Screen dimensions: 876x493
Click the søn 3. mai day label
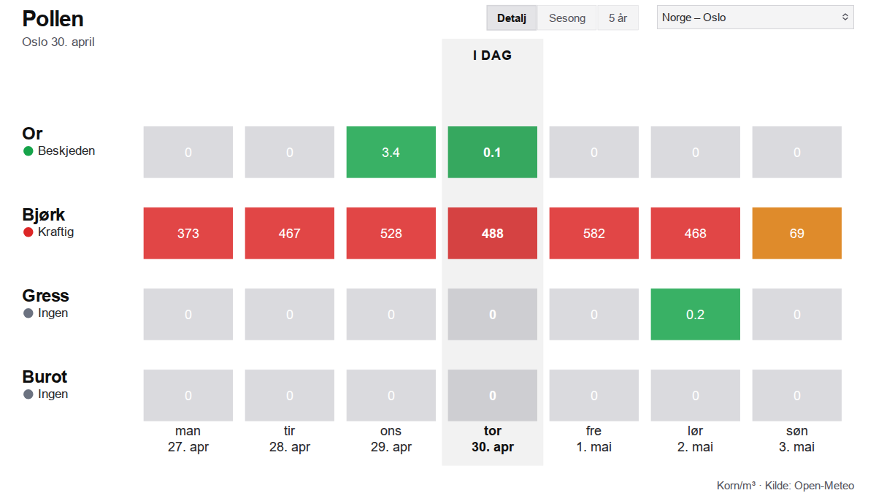[x=796, y=439]
